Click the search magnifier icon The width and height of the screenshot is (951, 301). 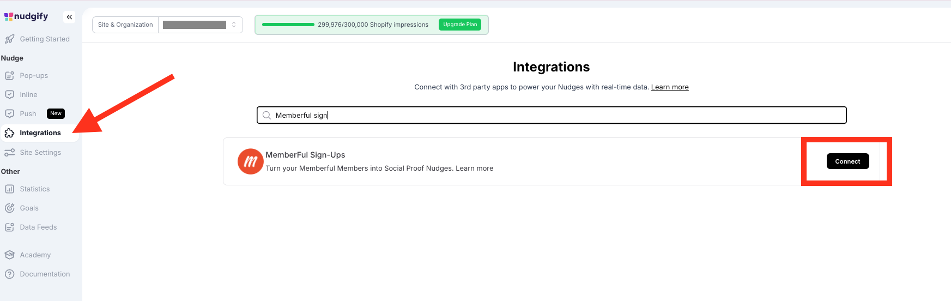tap(266, 115)
